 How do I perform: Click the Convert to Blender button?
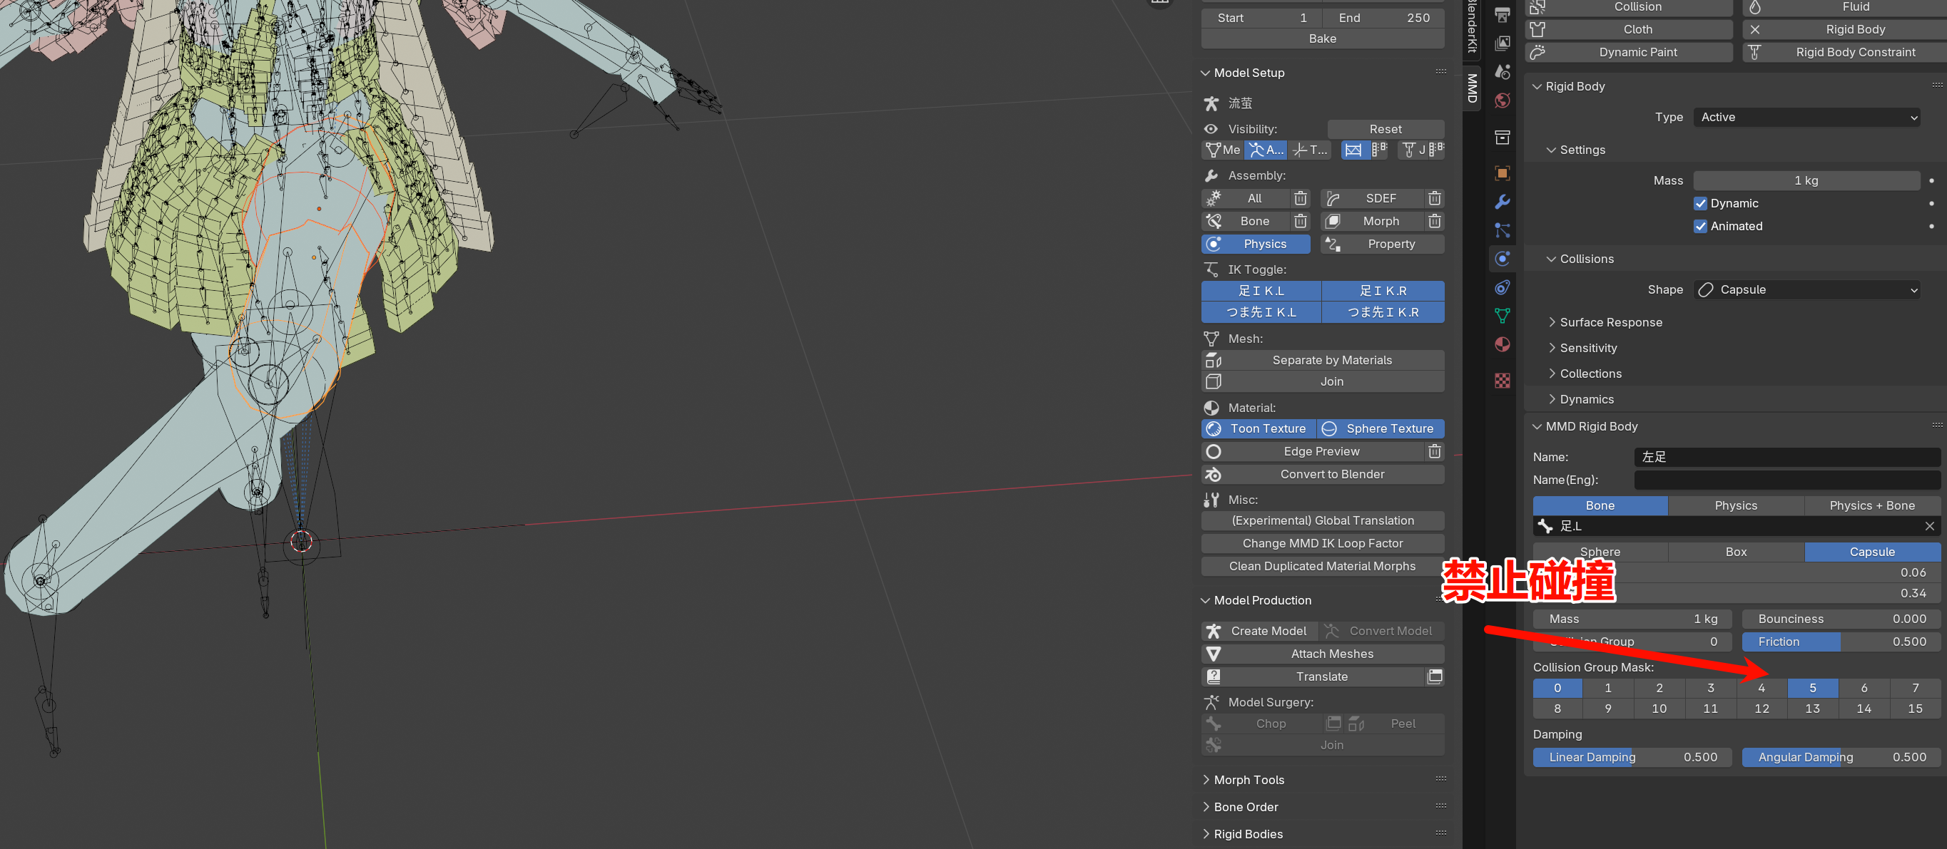1331,474
